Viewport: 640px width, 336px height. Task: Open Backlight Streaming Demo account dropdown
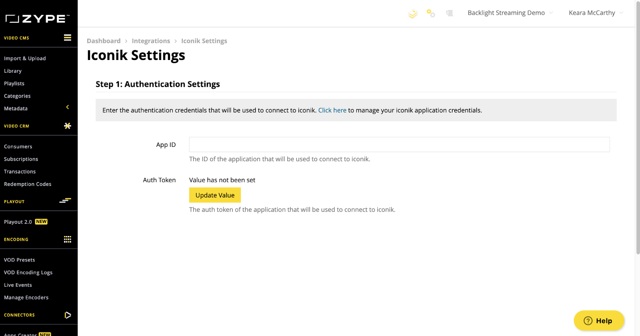point(510,13)
